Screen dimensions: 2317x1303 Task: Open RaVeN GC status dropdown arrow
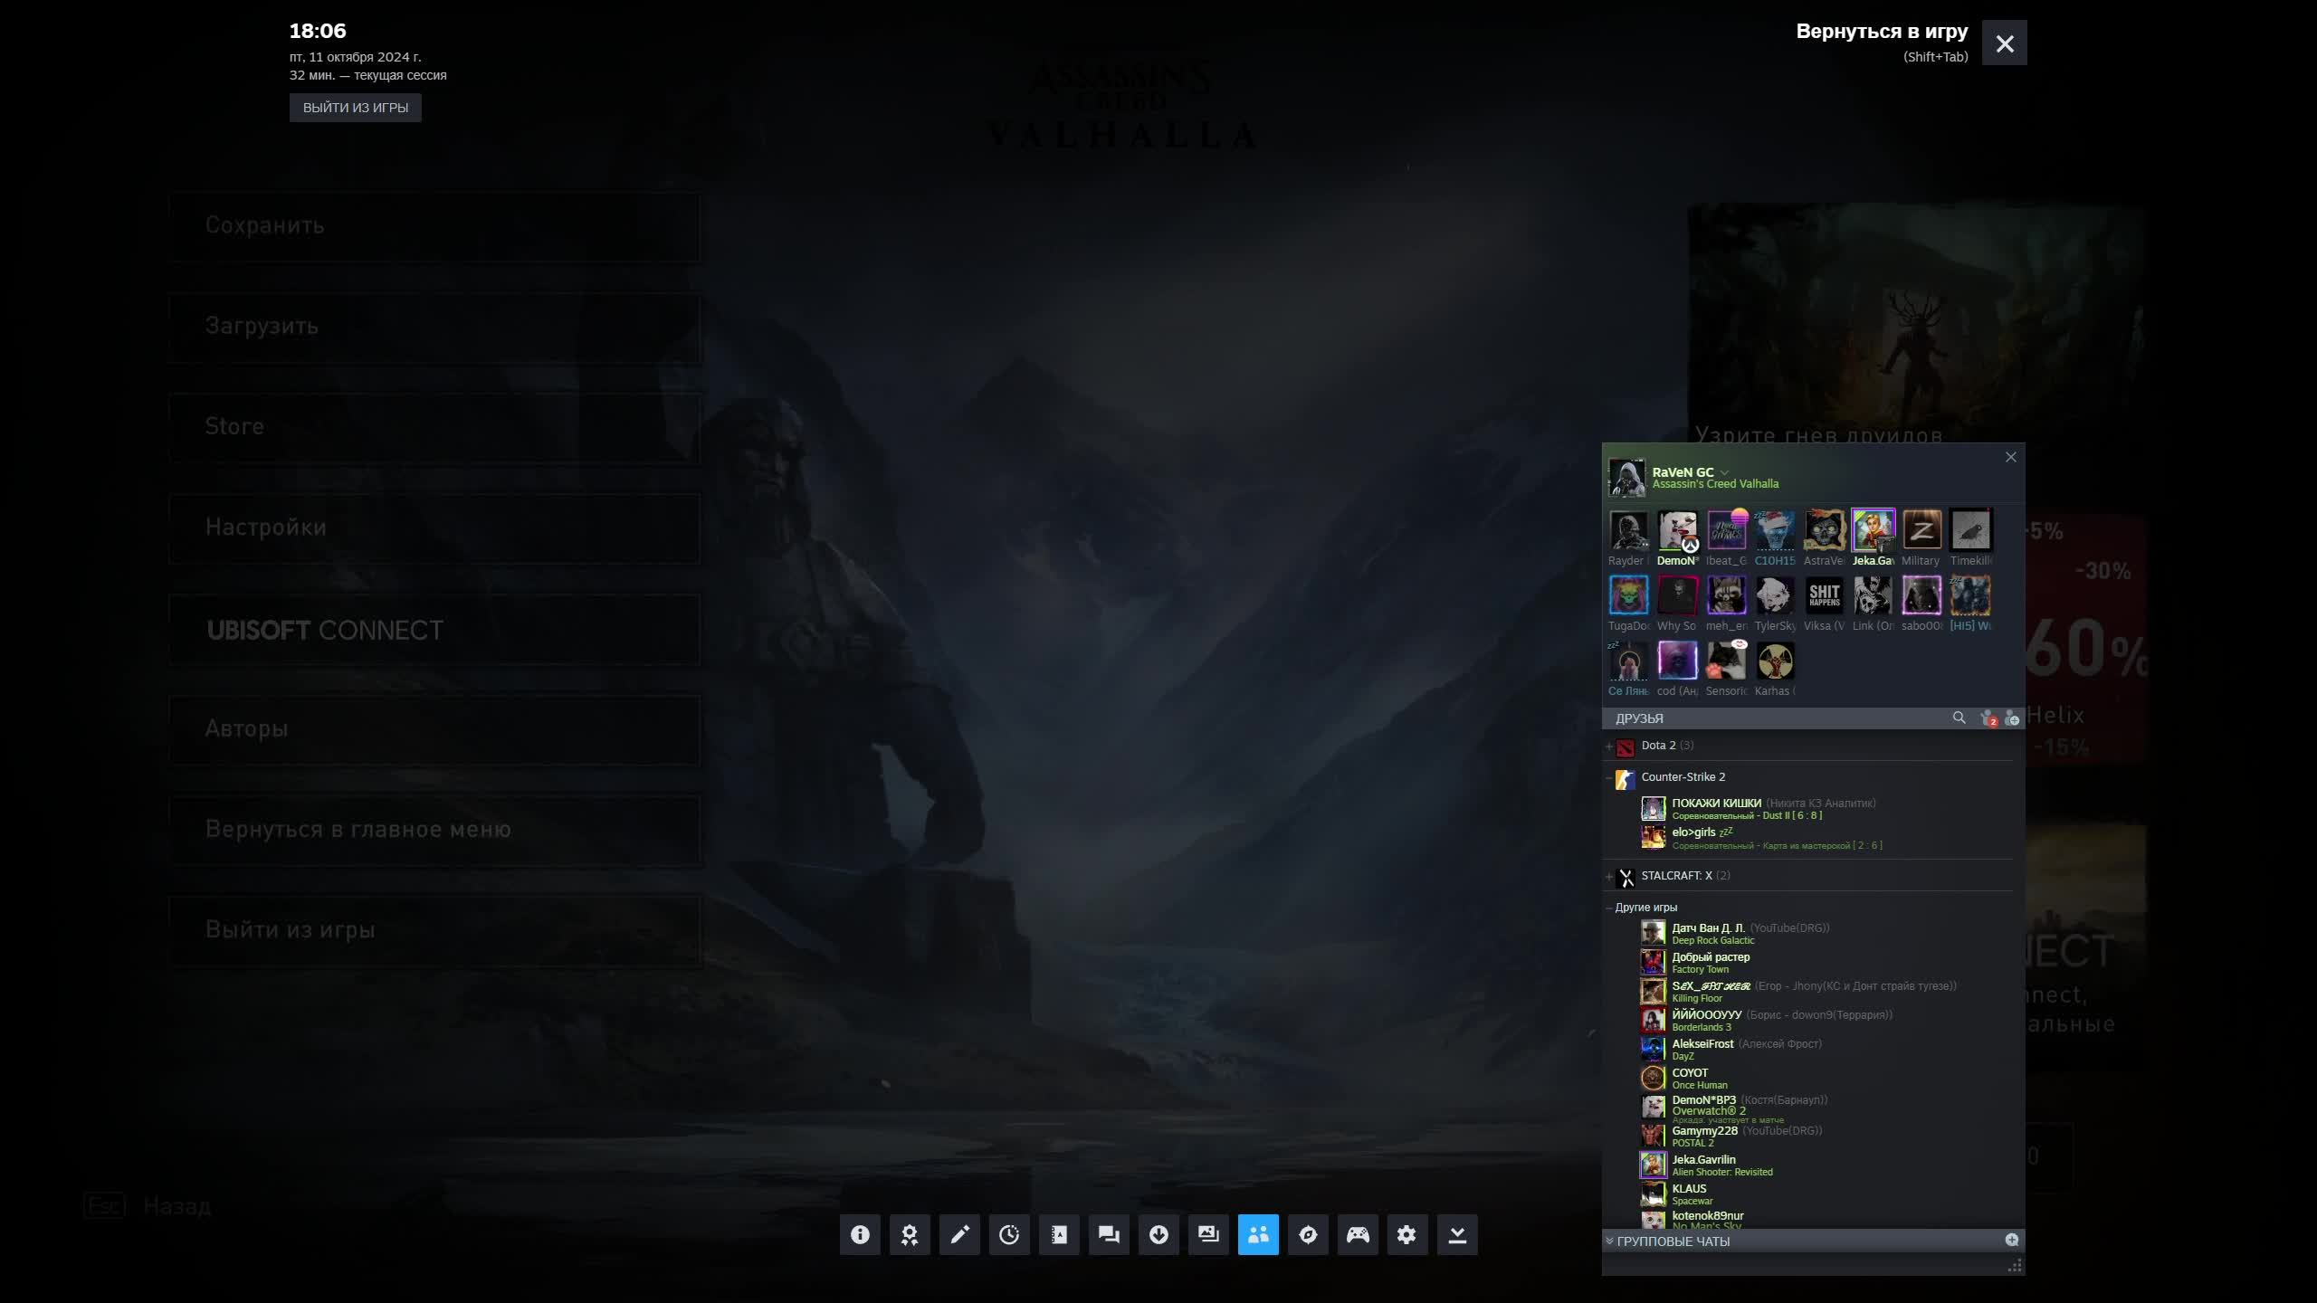pos(1724,472)
